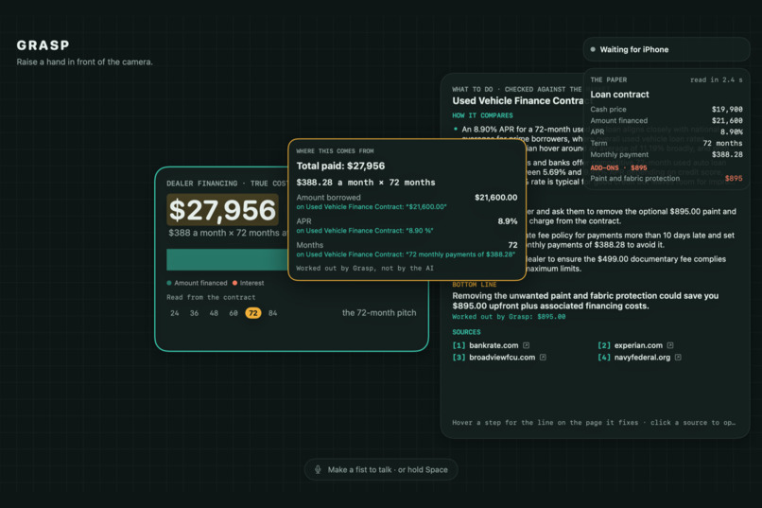Click the Raise a hand in front of the camera hint
This screenshot has height=508, width=762.
(84, 61)
